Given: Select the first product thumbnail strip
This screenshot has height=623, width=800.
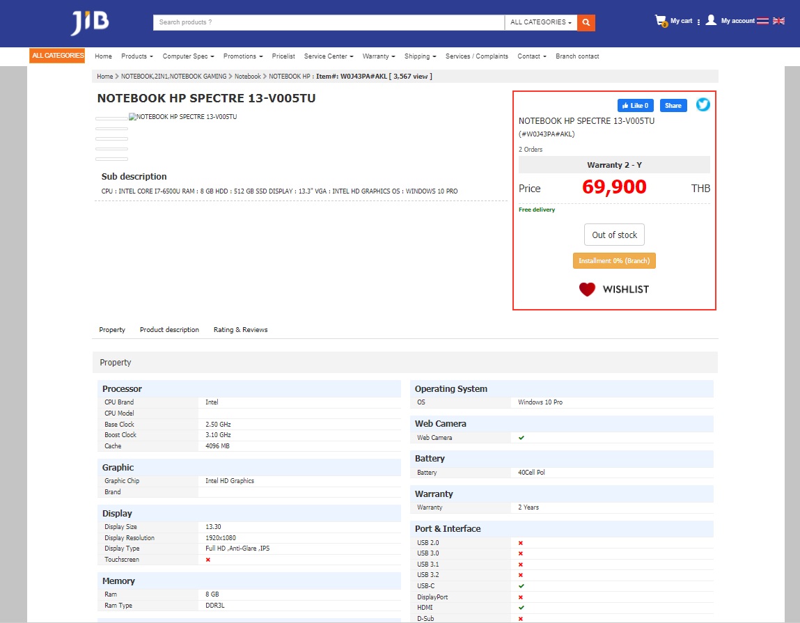Looking at the screenshot, I should tap(111, 118).
